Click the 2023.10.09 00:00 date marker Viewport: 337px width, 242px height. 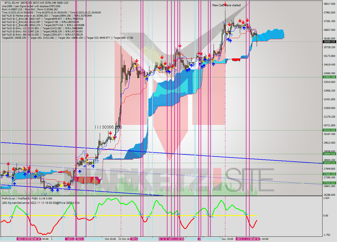pos(28,239)
